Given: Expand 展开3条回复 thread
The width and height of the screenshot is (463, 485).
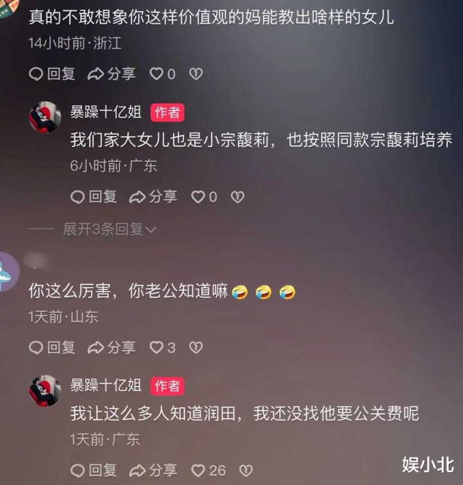Looking at the screenshot, I should click(x=109, y=229).
